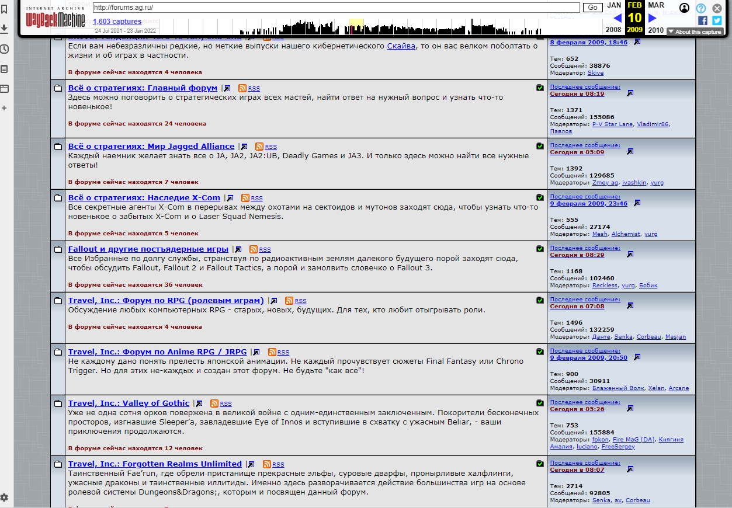This screenshot has width=732, height=508.
Task: Click the green check icon in the Valley of Gothic row
Action: [540, 403]
